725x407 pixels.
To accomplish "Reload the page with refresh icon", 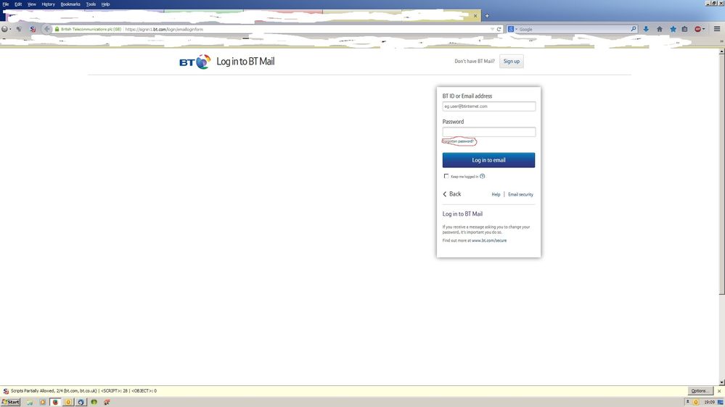I will (x=499, y=29).
